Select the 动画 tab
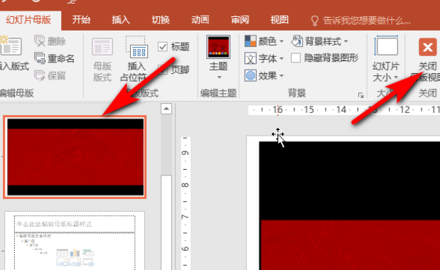The height and width of the screenshot is (270, 440). [200, 20]
